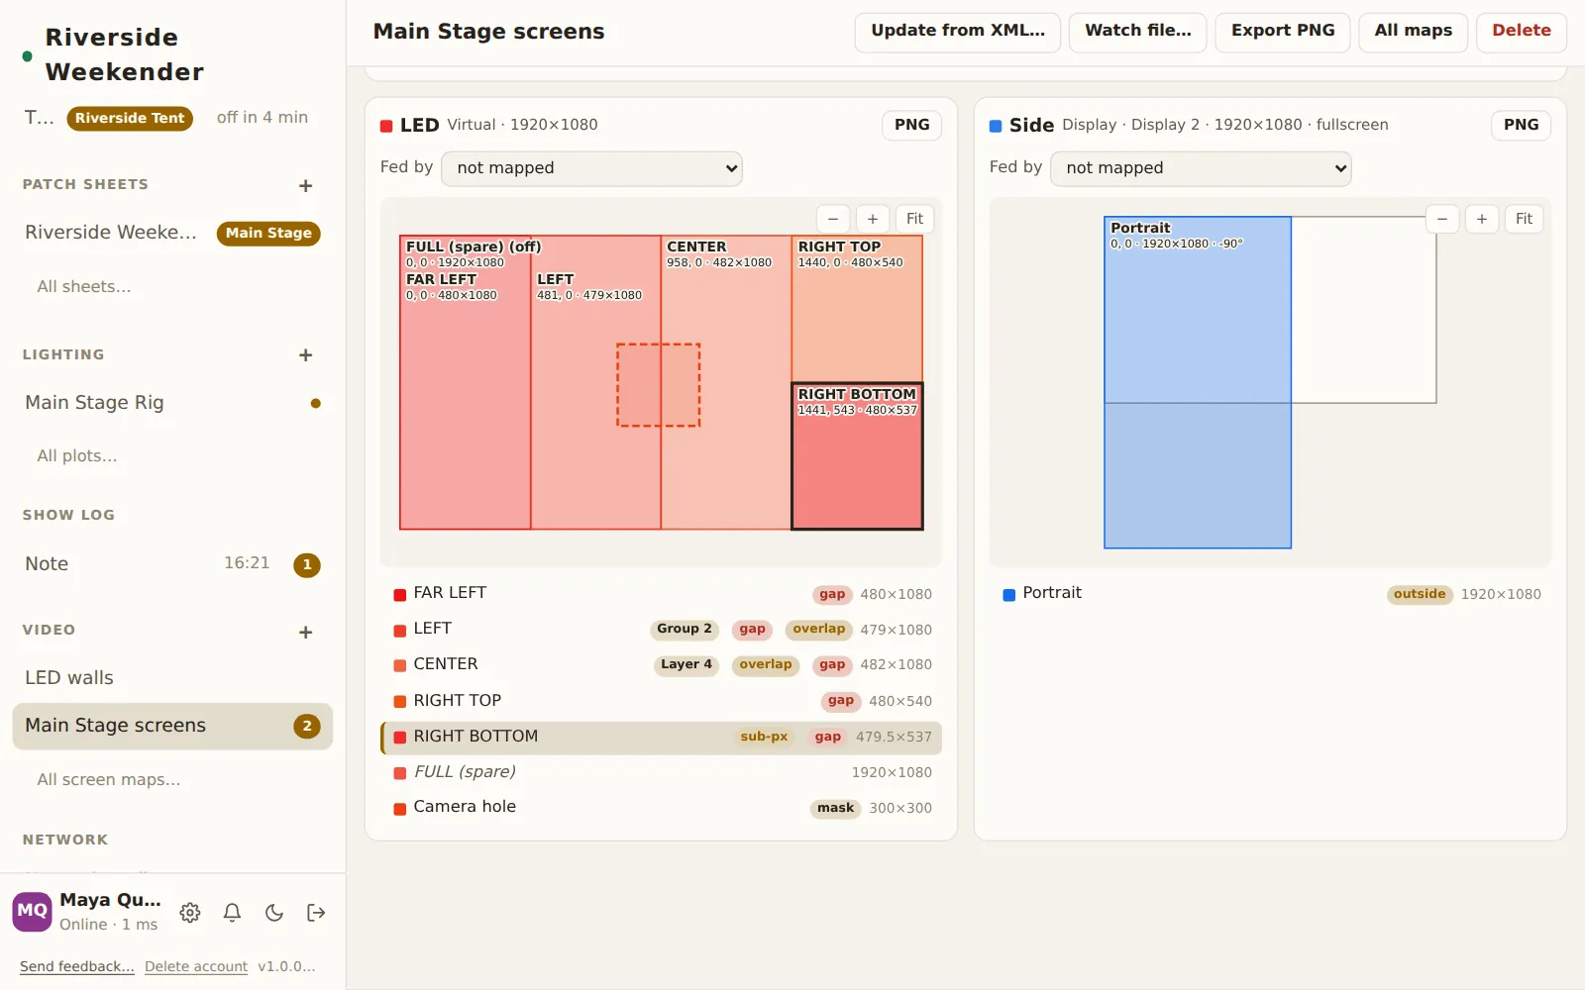
Task: Zoom out on Side canvas
Action: tap(1442, 219)
